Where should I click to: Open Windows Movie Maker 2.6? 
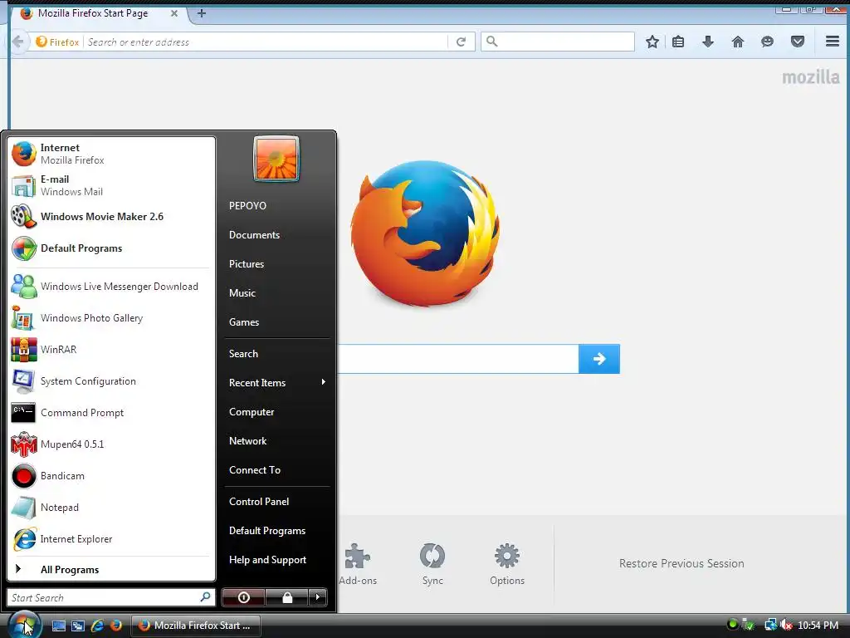tap(110, 217)
